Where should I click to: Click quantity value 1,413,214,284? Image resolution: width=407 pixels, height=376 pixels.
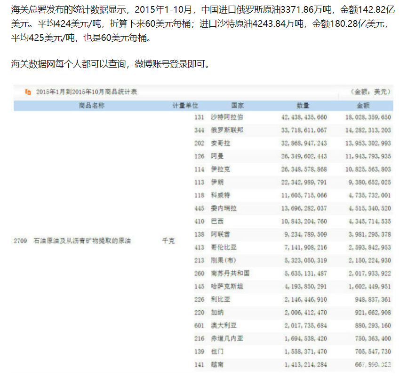(306, 365)
